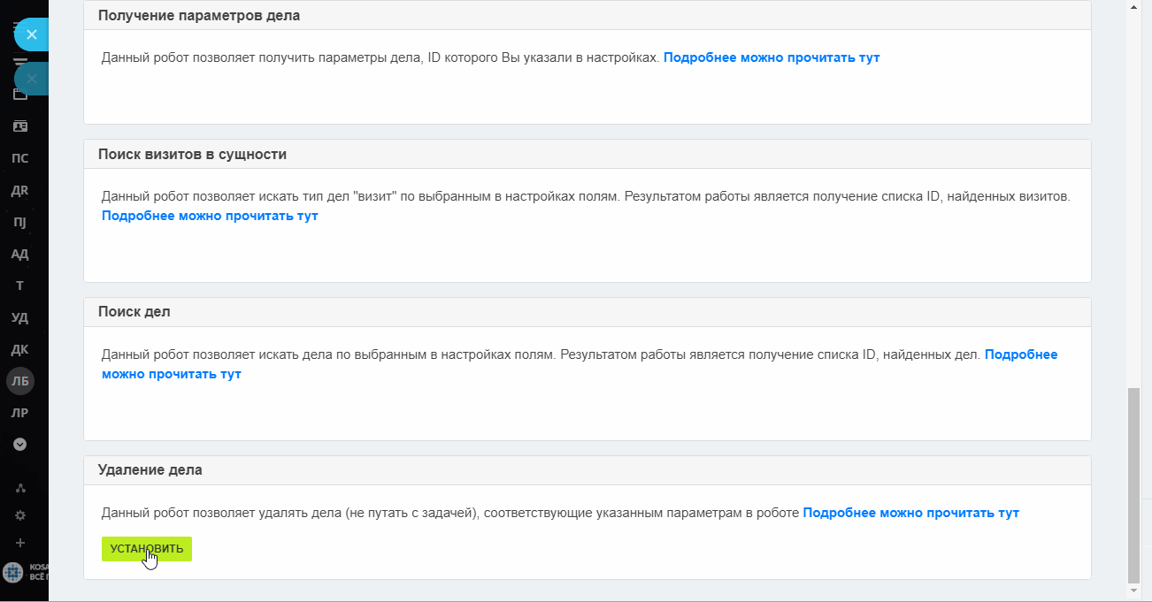The height and width of the screenshot is (602, 1152).
Task: Click the green УСТАНОВИТЬ button
Action: (x=147, y=549)
